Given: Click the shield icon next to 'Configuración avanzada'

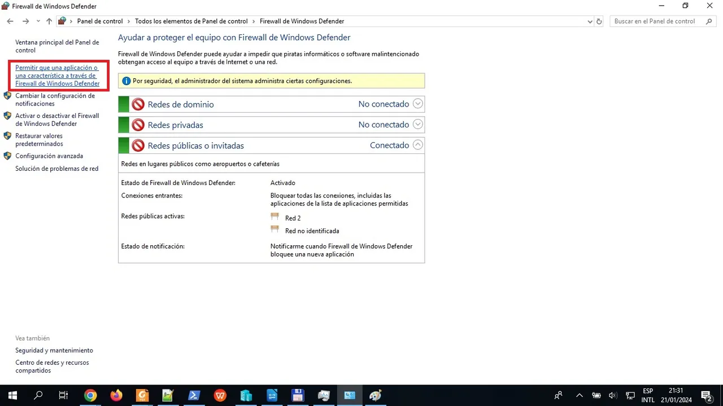Looking at the screenshot, I should click(x=7, y=156).
